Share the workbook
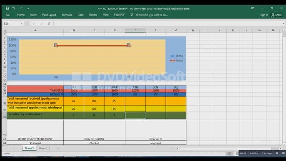The height and width of the screenshot is (161, 286). 276,15
